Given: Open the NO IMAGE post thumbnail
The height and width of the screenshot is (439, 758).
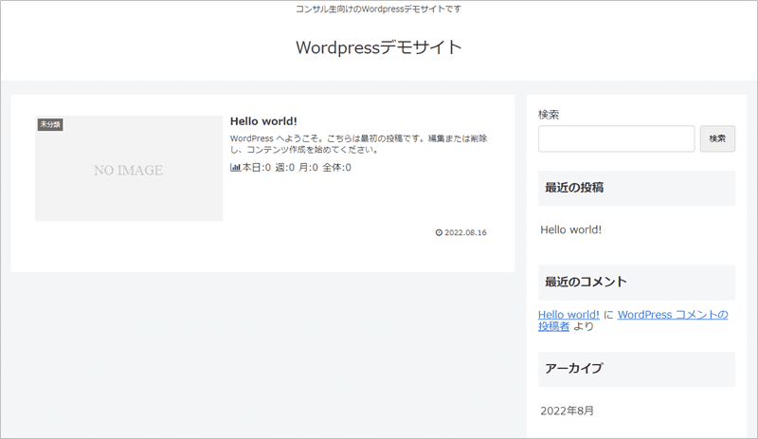Looking at the screenshot, I should (x=129, y=171).
